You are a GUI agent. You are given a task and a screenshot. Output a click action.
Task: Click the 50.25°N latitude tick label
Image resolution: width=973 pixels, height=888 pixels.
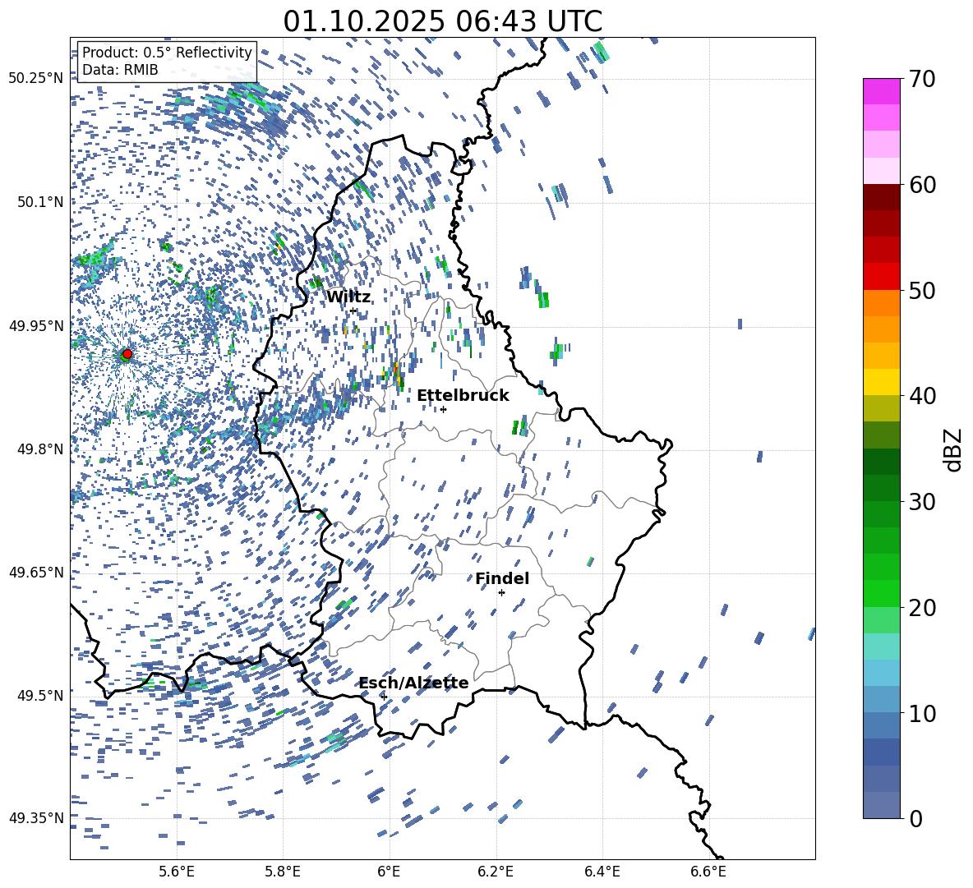coord(35,78)
